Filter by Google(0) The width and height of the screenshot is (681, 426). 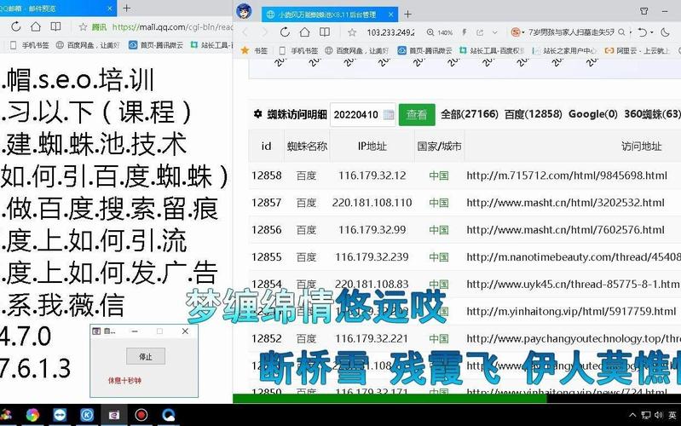point(593,114)
